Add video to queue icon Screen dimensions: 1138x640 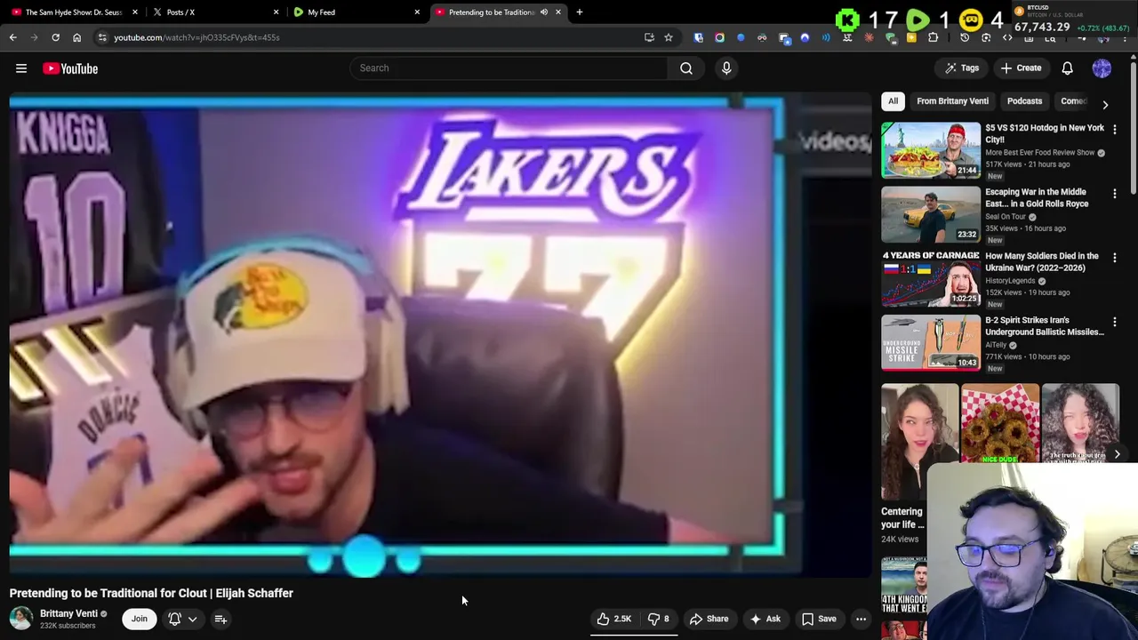coord(220,619)
